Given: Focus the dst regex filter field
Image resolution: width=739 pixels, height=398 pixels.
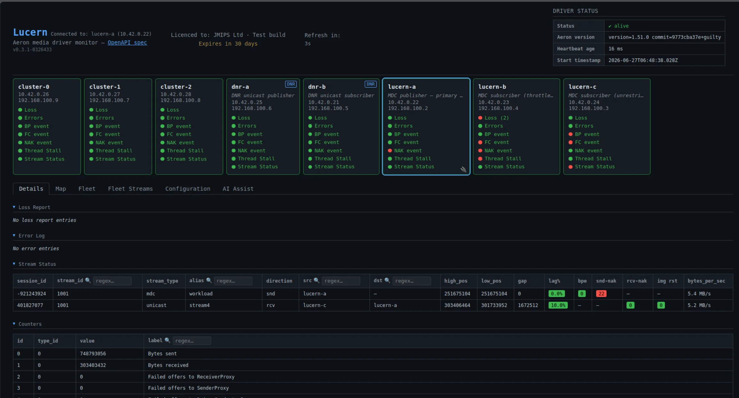Looking at the screenshot, I should 412,281.
